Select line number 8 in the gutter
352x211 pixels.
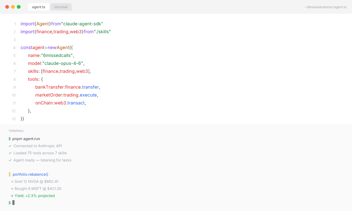point(14,79)
